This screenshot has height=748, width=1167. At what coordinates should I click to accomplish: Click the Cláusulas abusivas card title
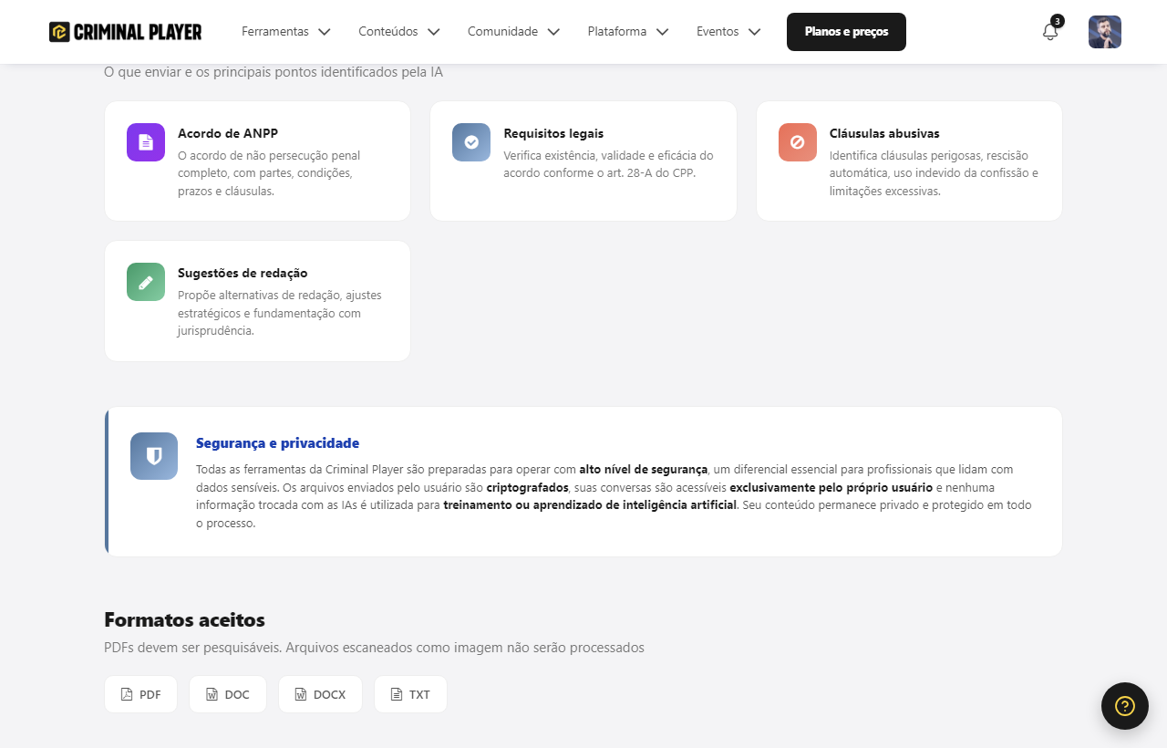884,133
